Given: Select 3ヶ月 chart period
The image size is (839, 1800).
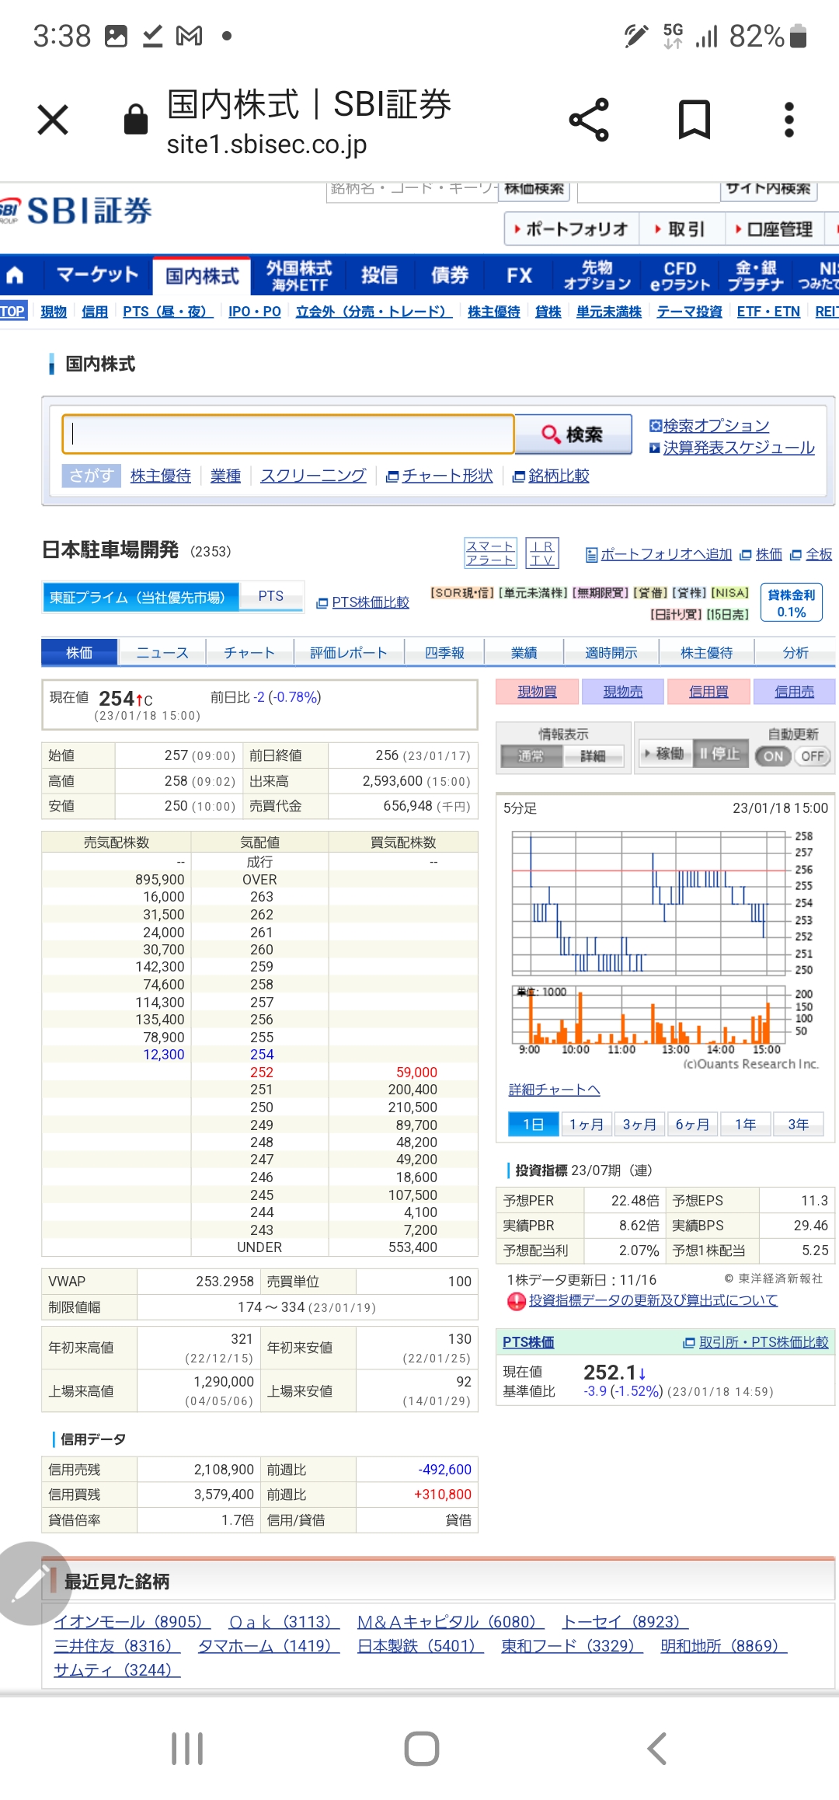Looking at the screenshot, I should pyautogui.click(x=639, y=1124).
